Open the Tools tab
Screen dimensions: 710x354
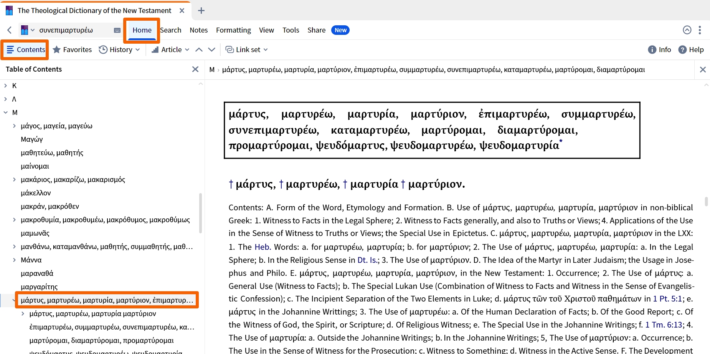click(x=291, y=30)
